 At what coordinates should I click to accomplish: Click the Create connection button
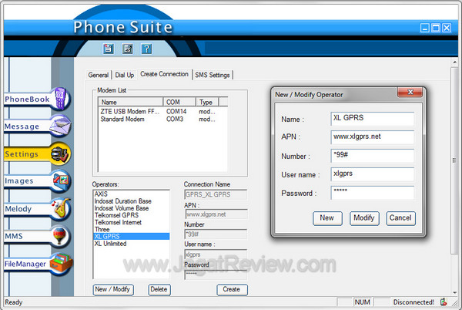coord(232,289)
